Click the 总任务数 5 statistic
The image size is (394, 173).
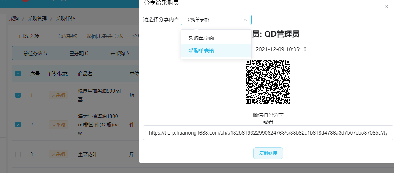point(35,53)
